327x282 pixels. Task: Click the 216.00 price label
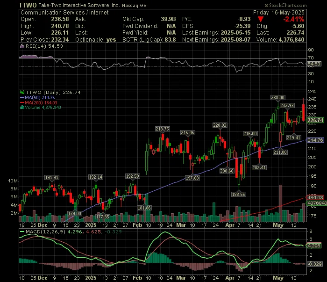250,134
